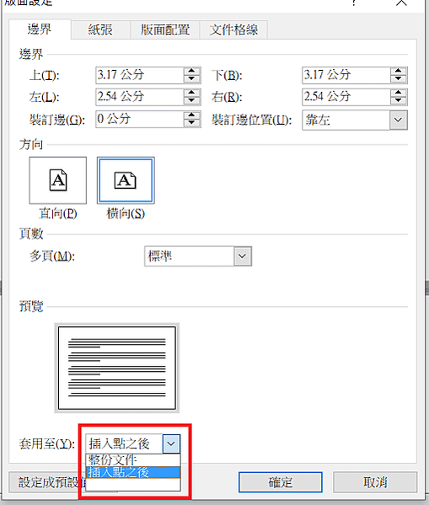Viewport: 429px width, 505px height.
Task: Close the 版面設定 dialog window
Action: coord(401,3)
